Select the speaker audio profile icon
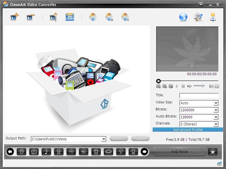 [84, 152]
